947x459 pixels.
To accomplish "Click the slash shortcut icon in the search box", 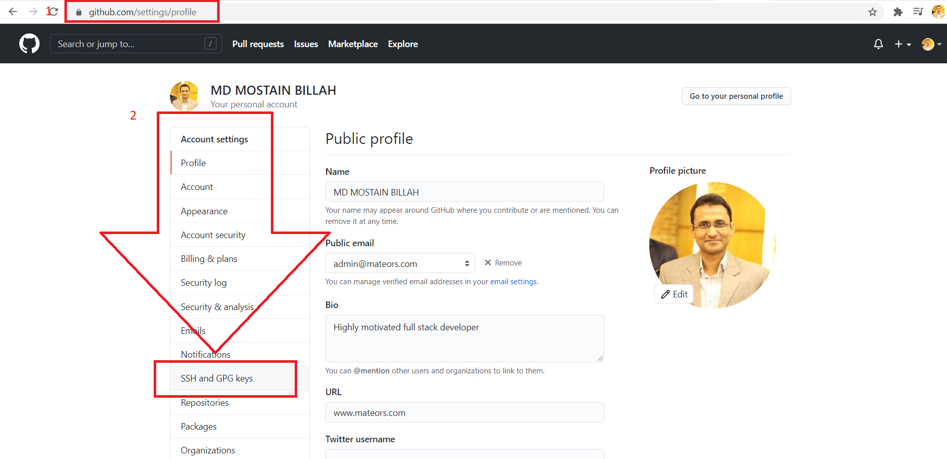I will point(211,44).
